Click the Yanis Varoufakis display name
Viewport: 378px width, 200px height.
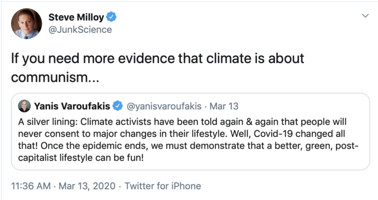tap(72, 106)
